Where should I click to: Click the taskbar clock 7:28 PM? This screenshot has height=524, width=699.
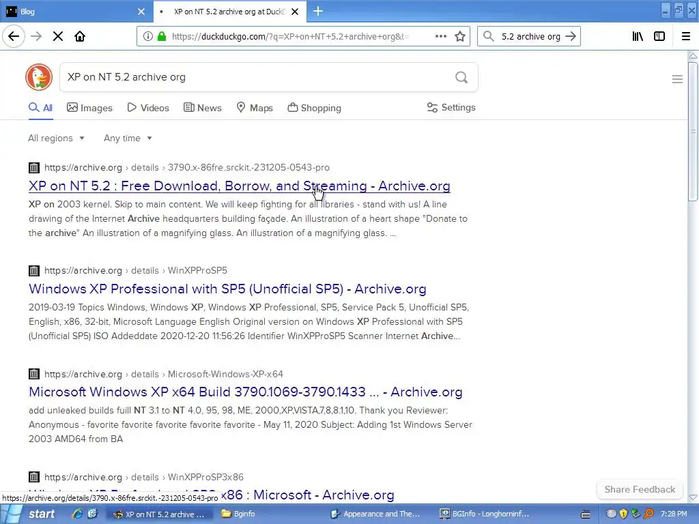[674, 514]
